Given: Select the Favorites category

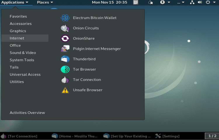Looking at the screenshot, I should (25, 16).
